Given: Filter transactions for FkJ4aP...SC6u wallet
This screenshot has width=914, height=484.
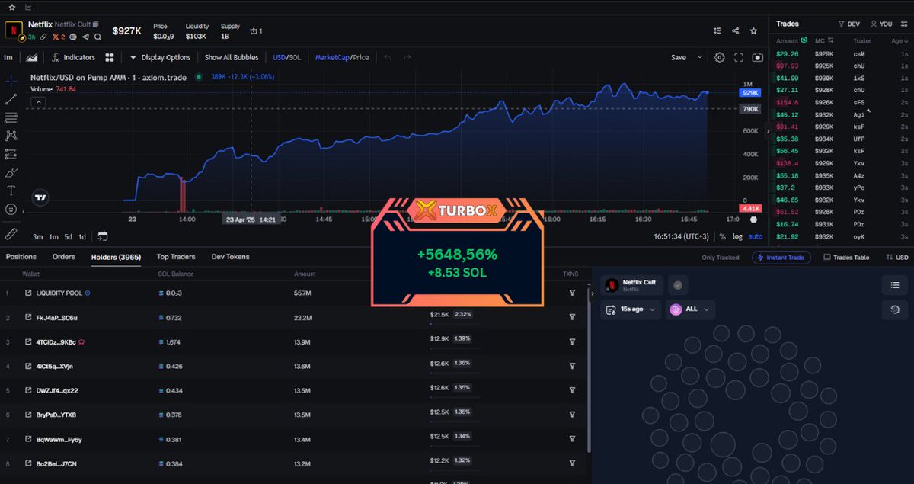Looking at the screenshot, I should [572, 317].
